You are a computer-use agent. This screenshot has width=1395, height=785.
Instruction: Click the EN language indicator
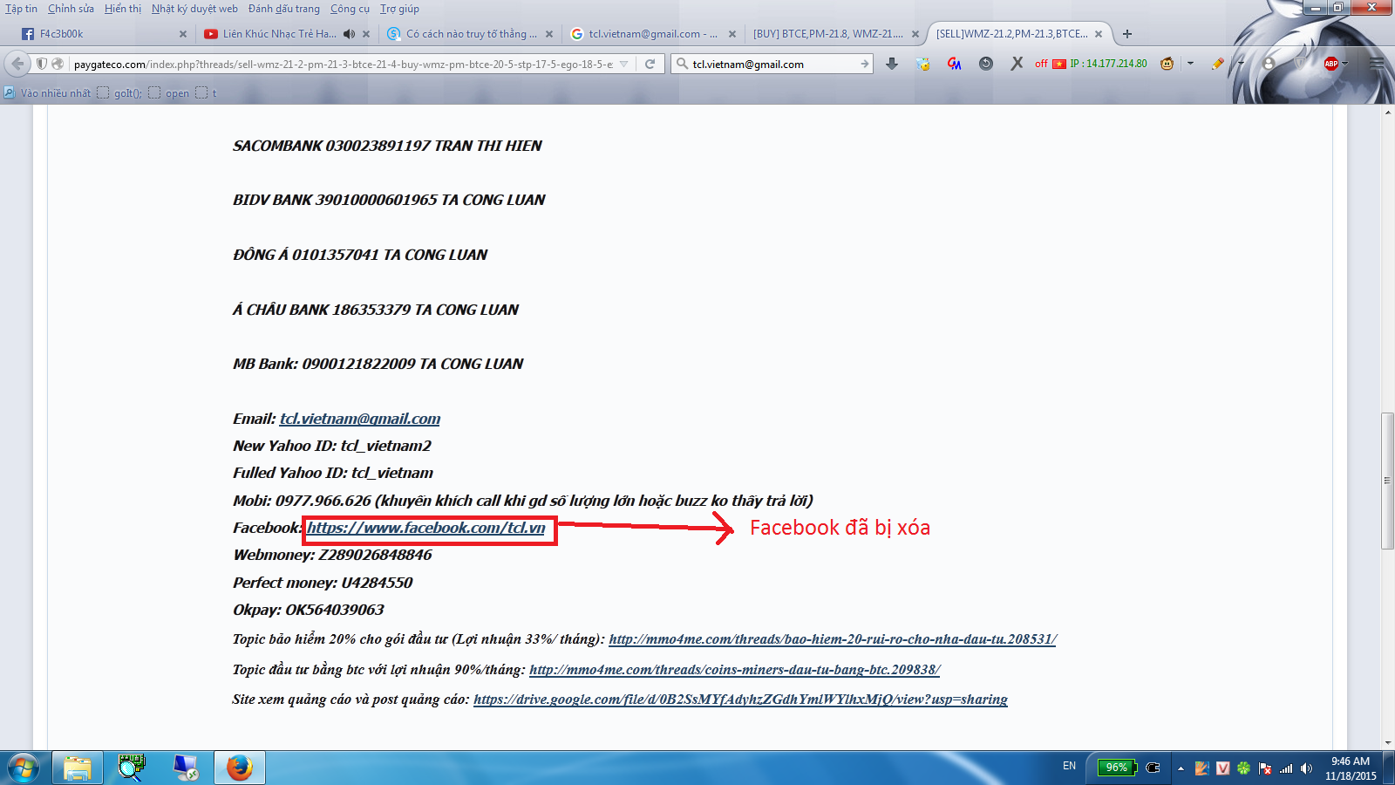[1069, 767]
